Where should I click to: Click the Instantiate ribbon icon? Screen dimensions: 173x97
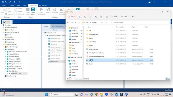[55, 9]
